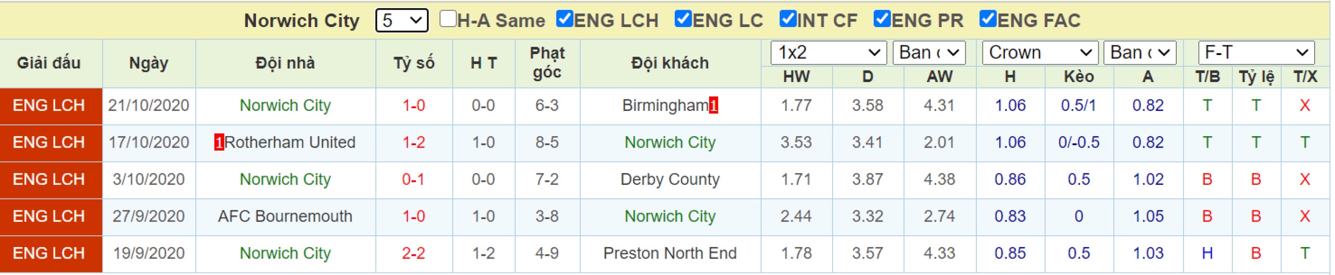Click red card badge beside Rotherham United
The height and width of the screenshot is (275, 1335).
pos(219,143)
